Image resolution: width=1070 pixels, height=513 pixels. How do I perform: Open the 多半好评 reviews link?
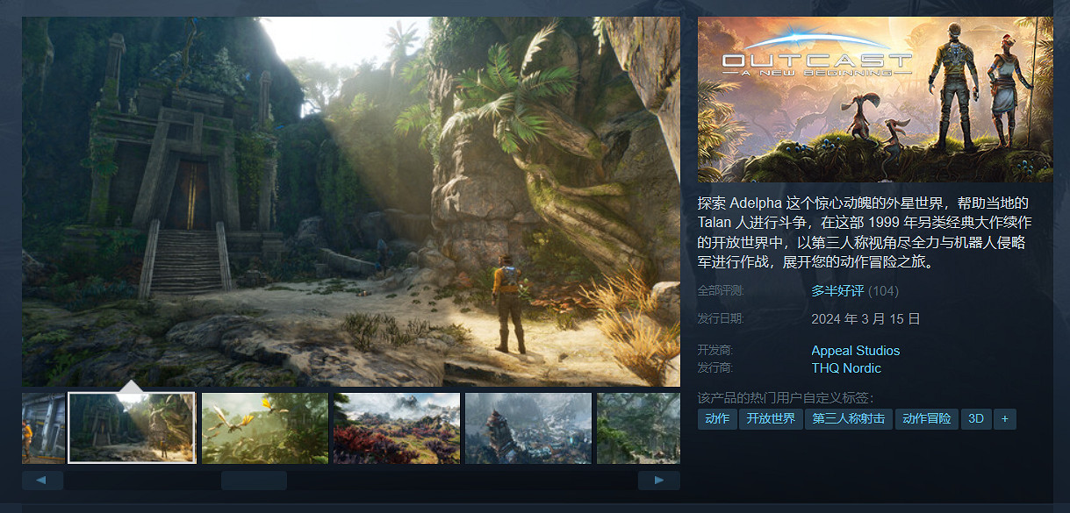(839, 291)
